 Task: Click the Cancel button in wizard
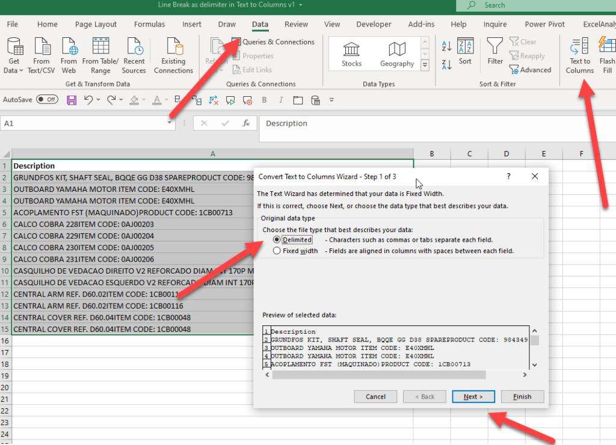point(375,396)
